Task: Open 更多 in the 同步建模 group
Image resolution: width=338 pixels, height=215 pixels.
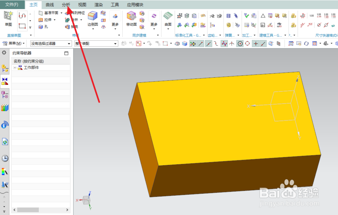Action: point(154,20)
